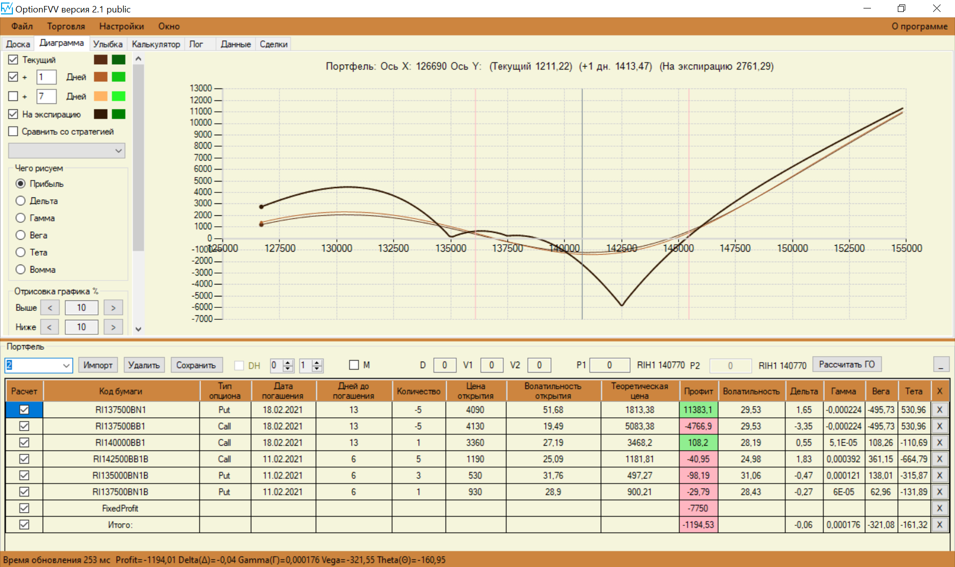Increment the DH first spinner value
Screen dimensions: 955x567
pyautogui.click(x=288, y=362)
